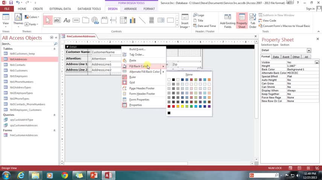Open the ARRANGE ribbon tab

point(131,9)
